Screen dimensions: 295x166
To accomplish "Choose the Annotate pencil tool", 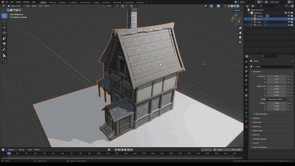I will [x=4, y=49].
